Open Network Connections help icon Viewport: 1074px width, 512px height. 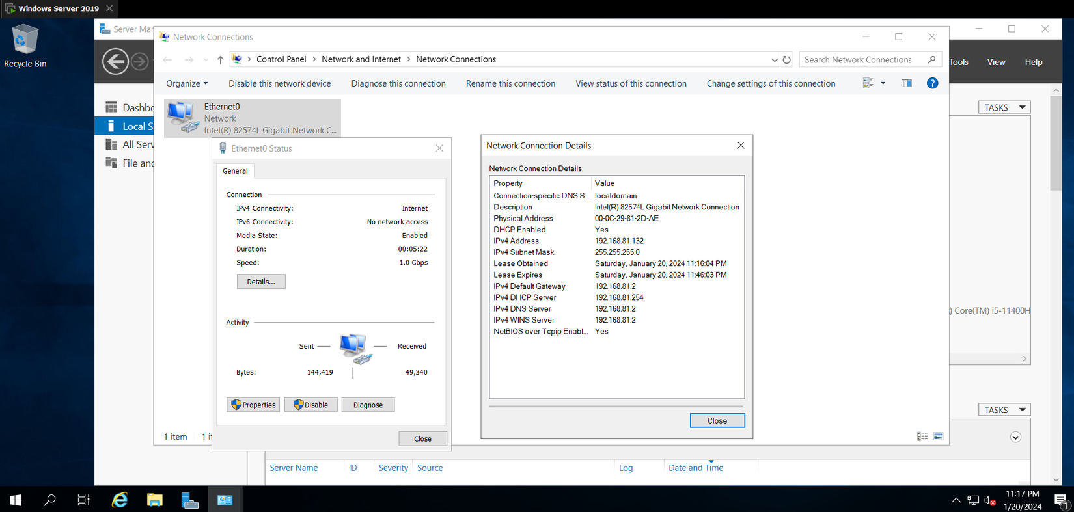click(933, 83)
